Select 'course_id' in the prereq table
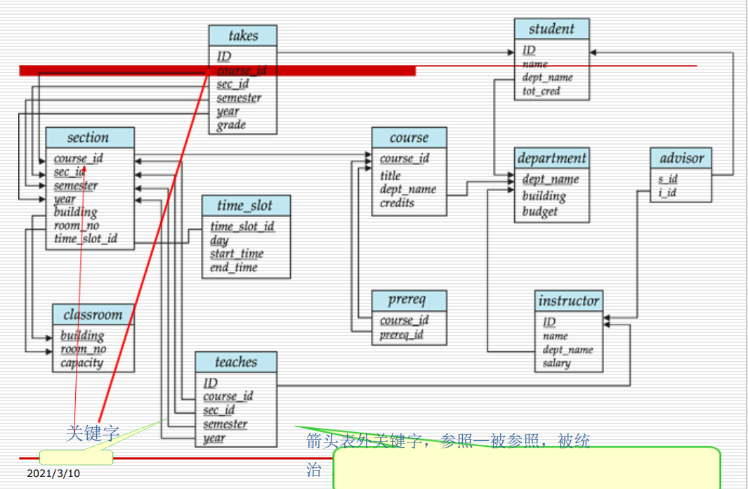This screenshot has width=748, height=489. 404,320
